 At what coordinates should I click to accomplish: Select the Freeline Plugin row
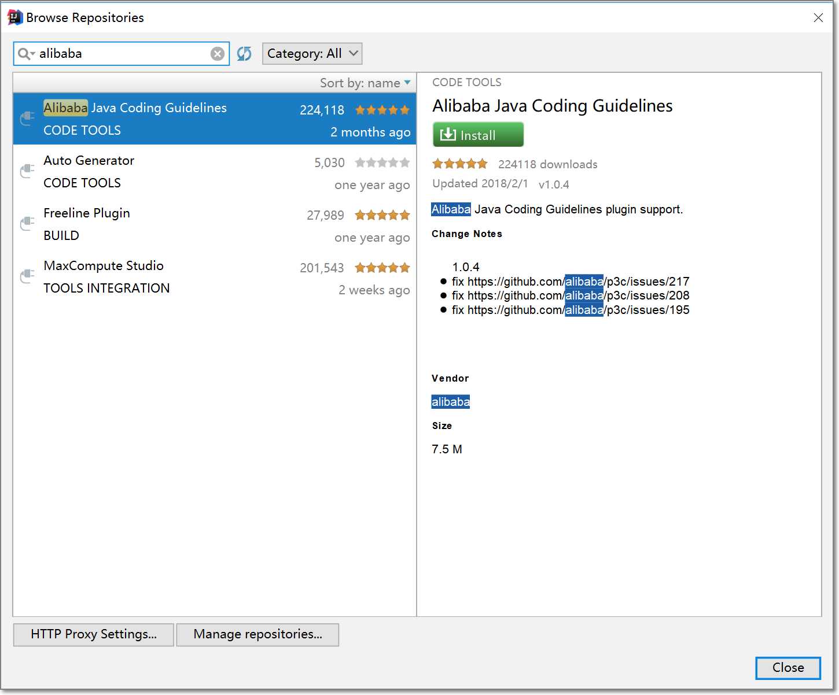coord(215,224)
